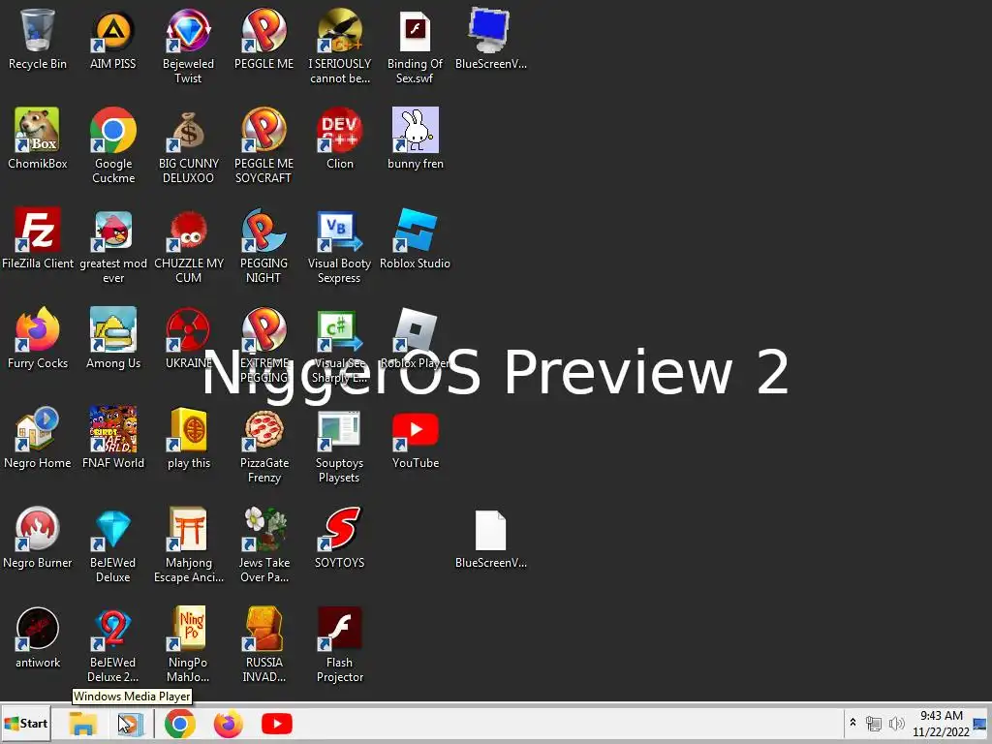The height and width of the screenshot is (744, 992).
Task: Open Google Chrome from the taskbar
Action: click(179, 724)
